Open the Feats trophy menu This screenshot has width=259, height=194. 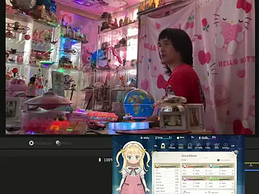click(x=208, y=146)
